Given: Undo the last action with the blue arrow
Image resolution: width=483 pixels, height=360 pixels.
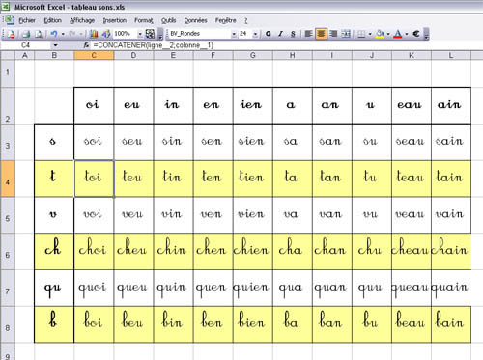Looking at the screenshot, I should pos(54,34).
